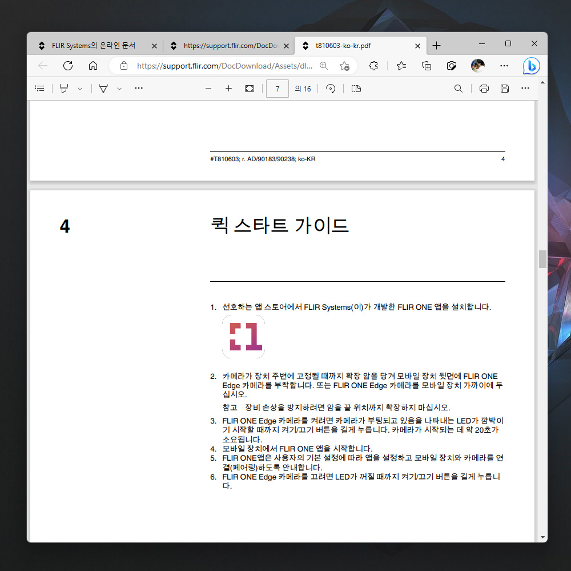571x571 pixels.
Task: Click the heading 퀵 스타트 가이드
Action: [280, 225]
